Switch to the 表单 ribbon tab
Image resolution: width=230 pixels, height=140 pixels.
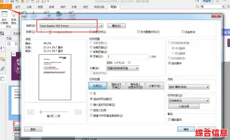click(x=51, y=7)
